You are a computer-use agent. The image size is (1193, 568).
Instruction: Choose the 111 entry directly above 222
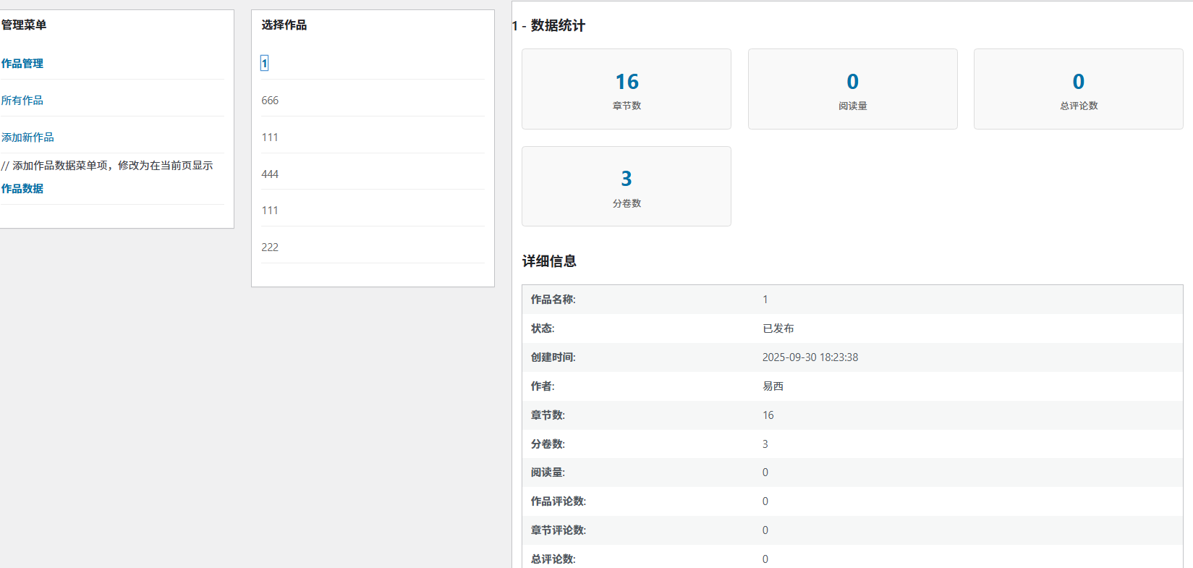coord(270,211)
